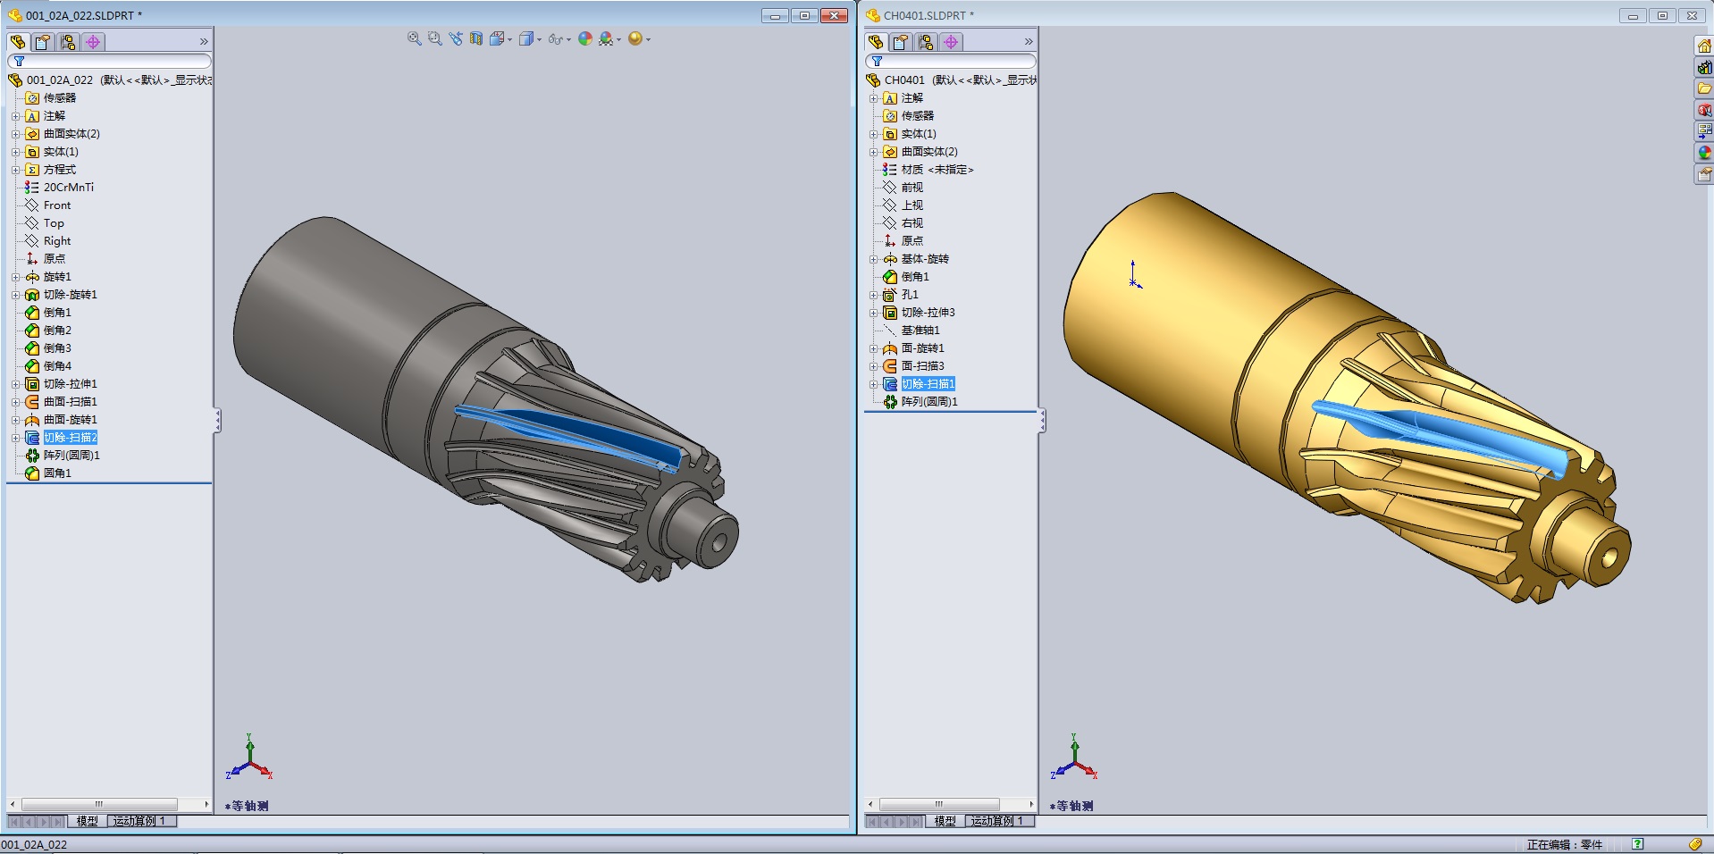The height and width of the screenshot is (854, 1714).
Task: Expand 切除-拉伸1 feature in left tree
Action: point(15,384)
